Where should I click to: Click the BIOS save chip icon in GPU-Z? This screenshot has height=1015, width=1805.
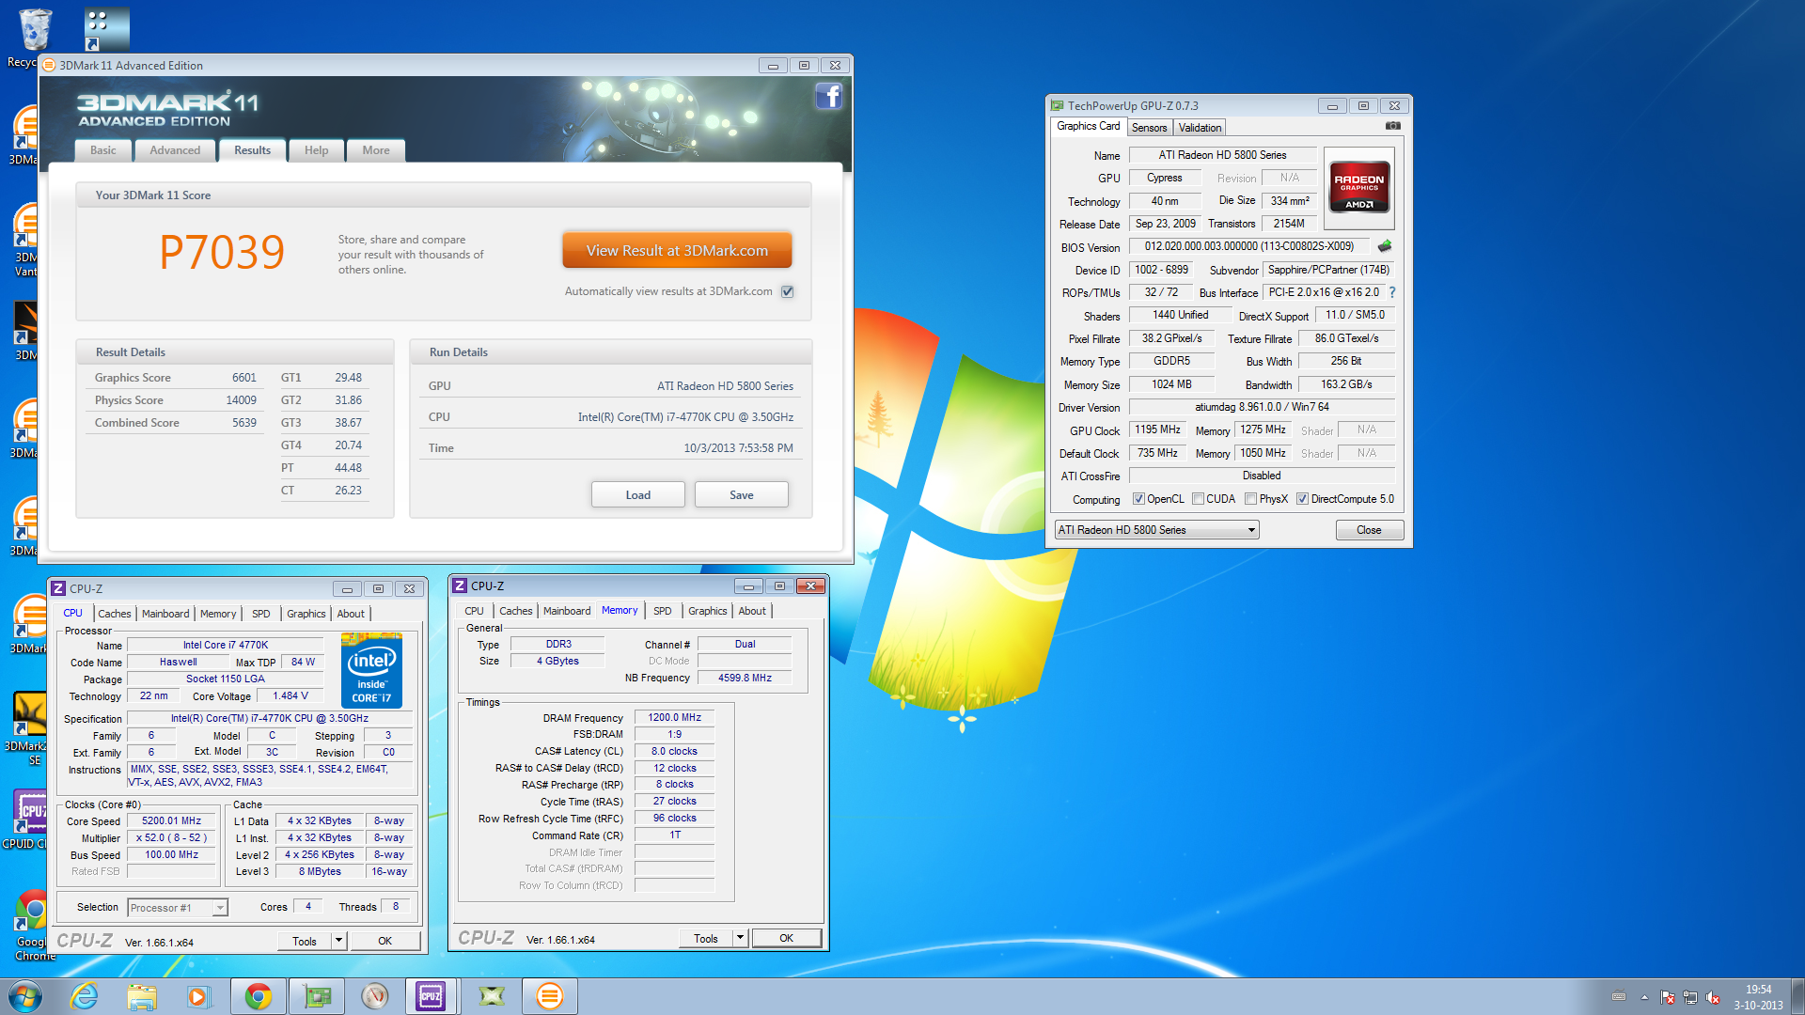tap(1385, 246)
